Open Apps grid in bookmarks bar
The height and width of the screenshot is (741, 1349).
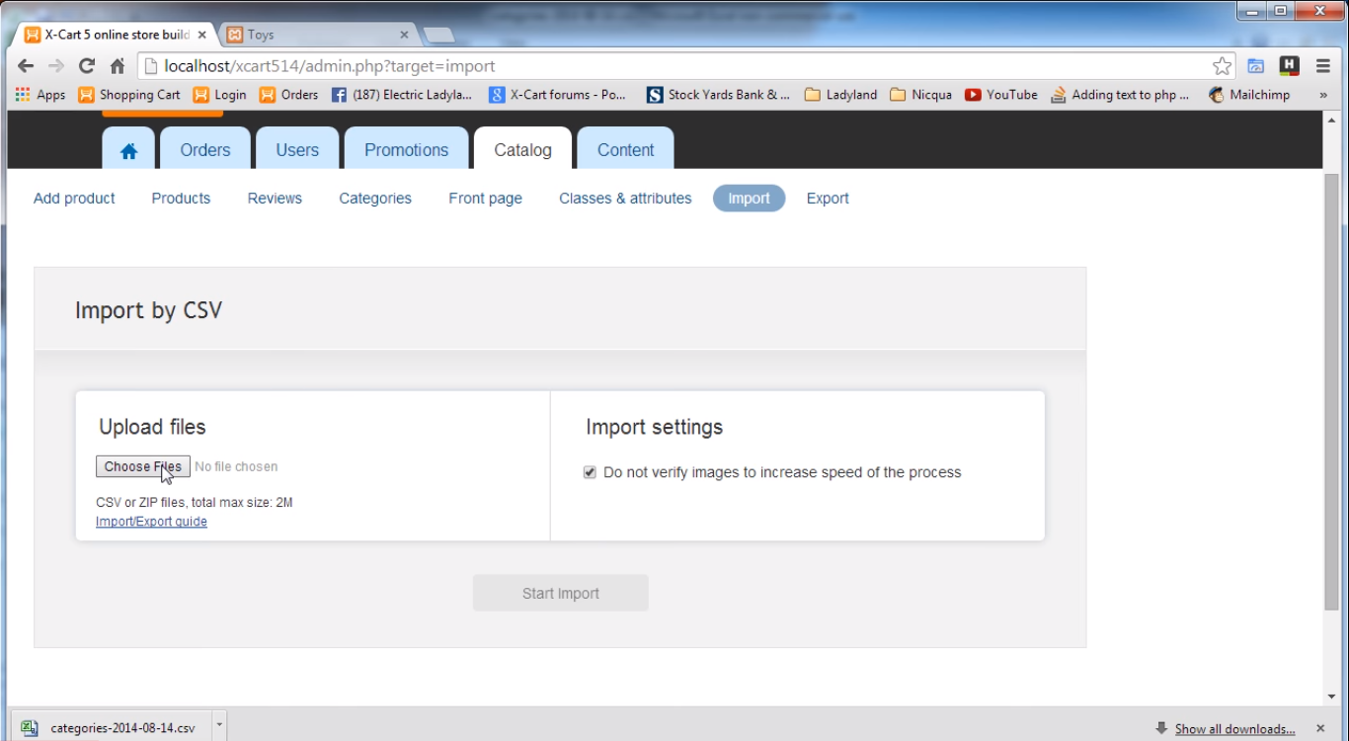(x=40, y=95)
